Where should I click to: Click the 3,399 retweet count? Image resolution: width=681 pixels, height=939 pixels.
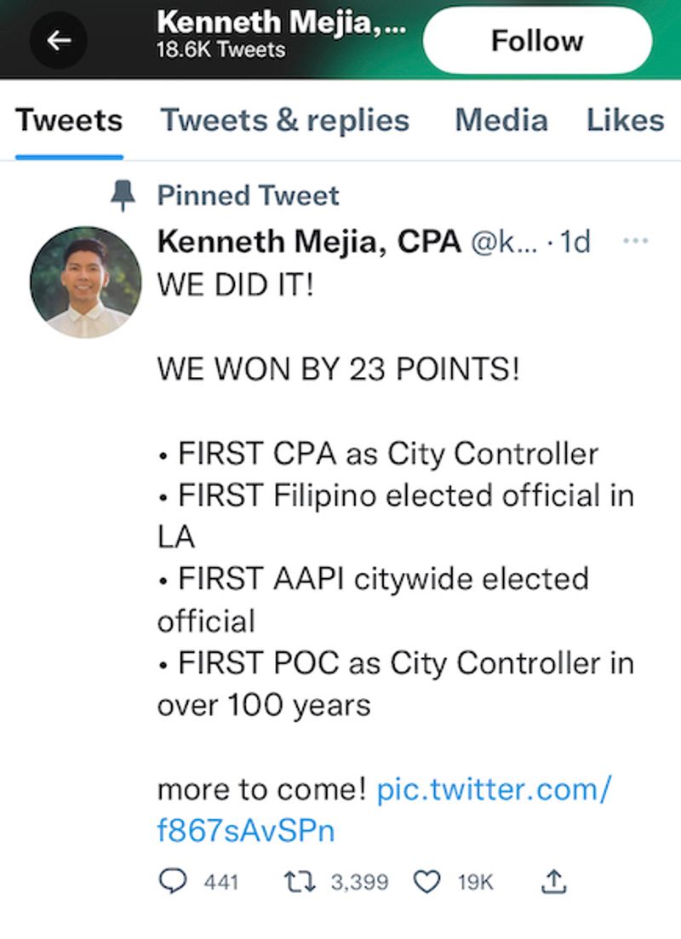359,883
